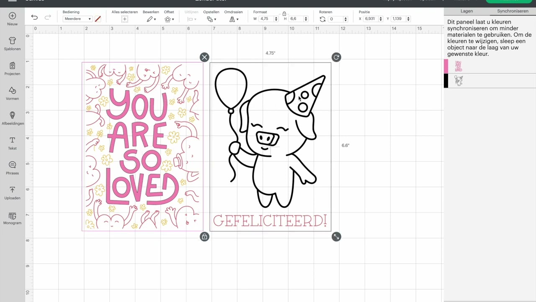This screenshot has height=302, width=536.
Task: Click the grayed-out redo arrow
Action: [x=48, y=17]
